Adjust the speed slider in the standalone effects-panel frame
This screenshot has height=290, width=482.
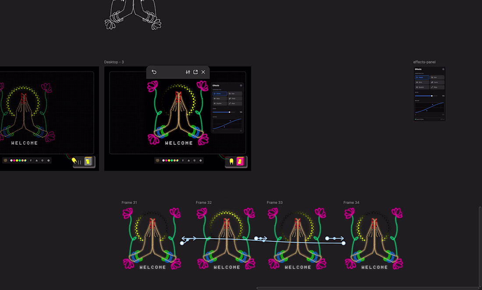[426, 96]
